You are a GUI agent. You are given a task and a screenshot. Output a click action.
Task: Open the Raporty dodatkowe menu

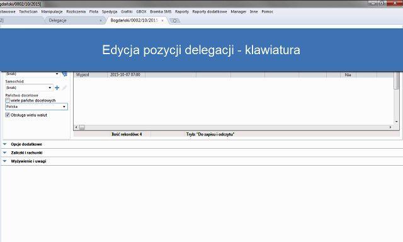210,11
